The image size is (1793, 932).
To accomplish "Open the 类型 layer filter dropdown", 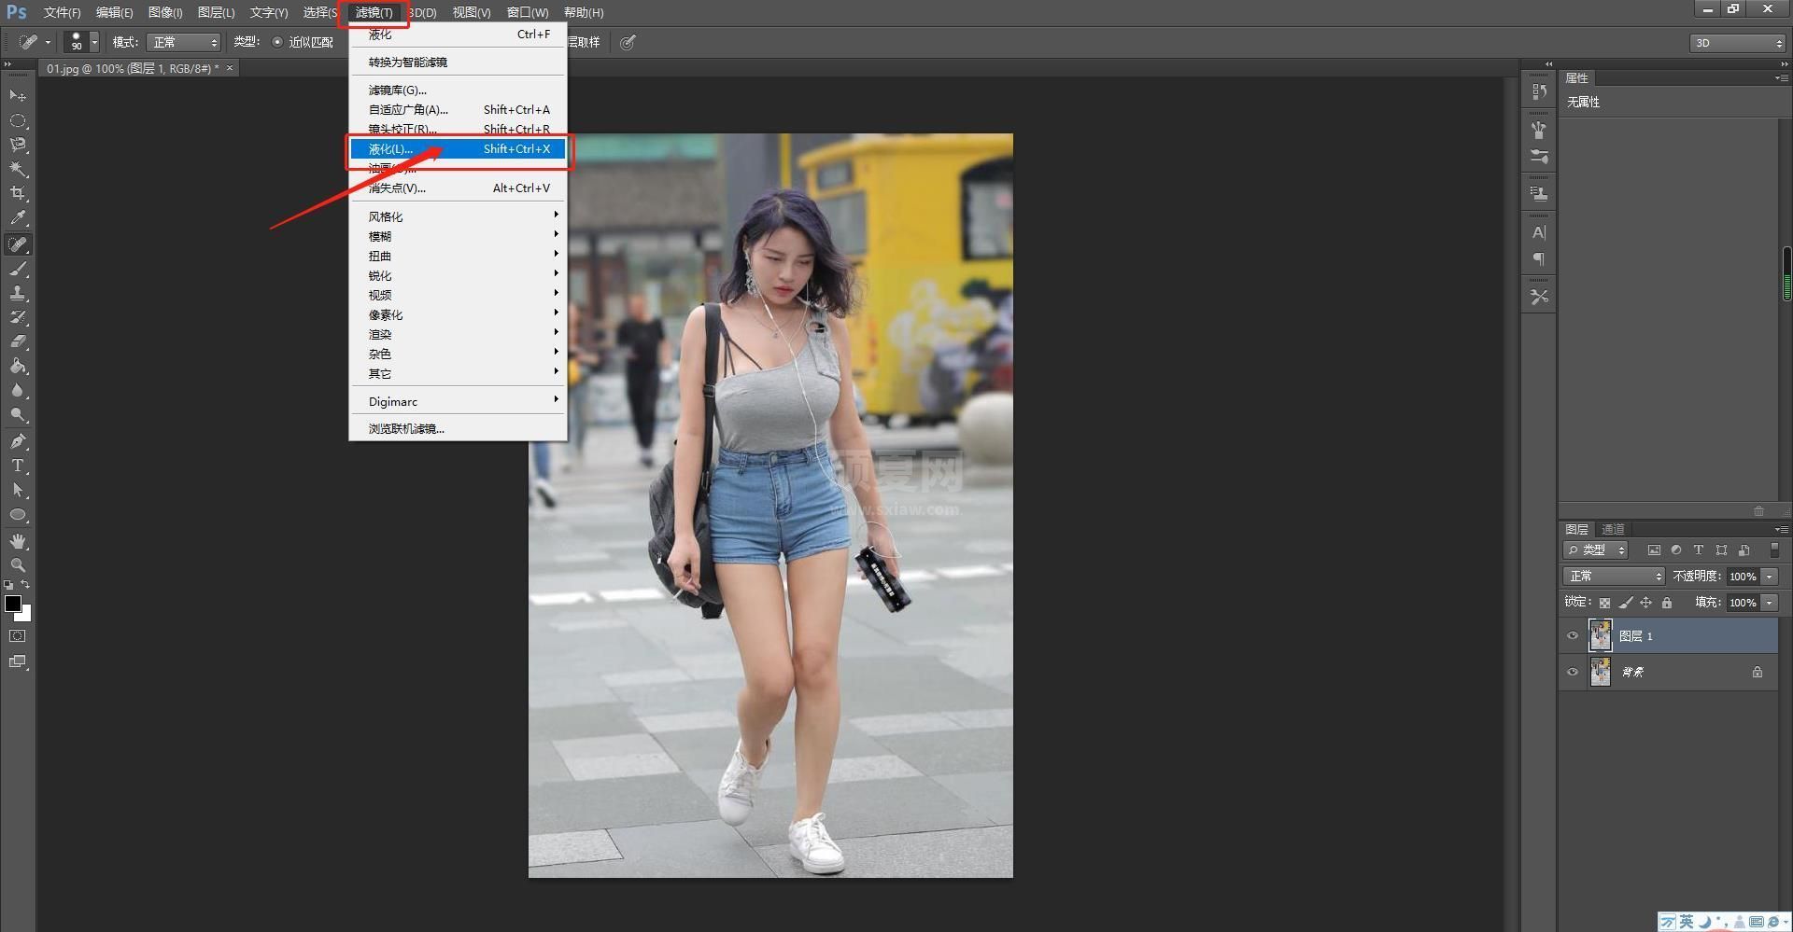I will [x=1597, y=550].
